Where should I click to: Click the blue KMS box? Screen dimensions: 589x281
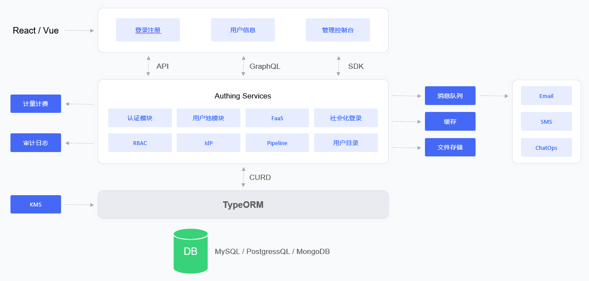point(36,204)
